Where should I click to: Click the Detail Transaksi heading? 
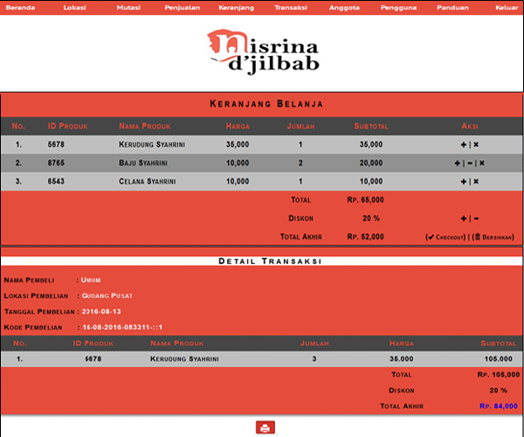(270, 260)
